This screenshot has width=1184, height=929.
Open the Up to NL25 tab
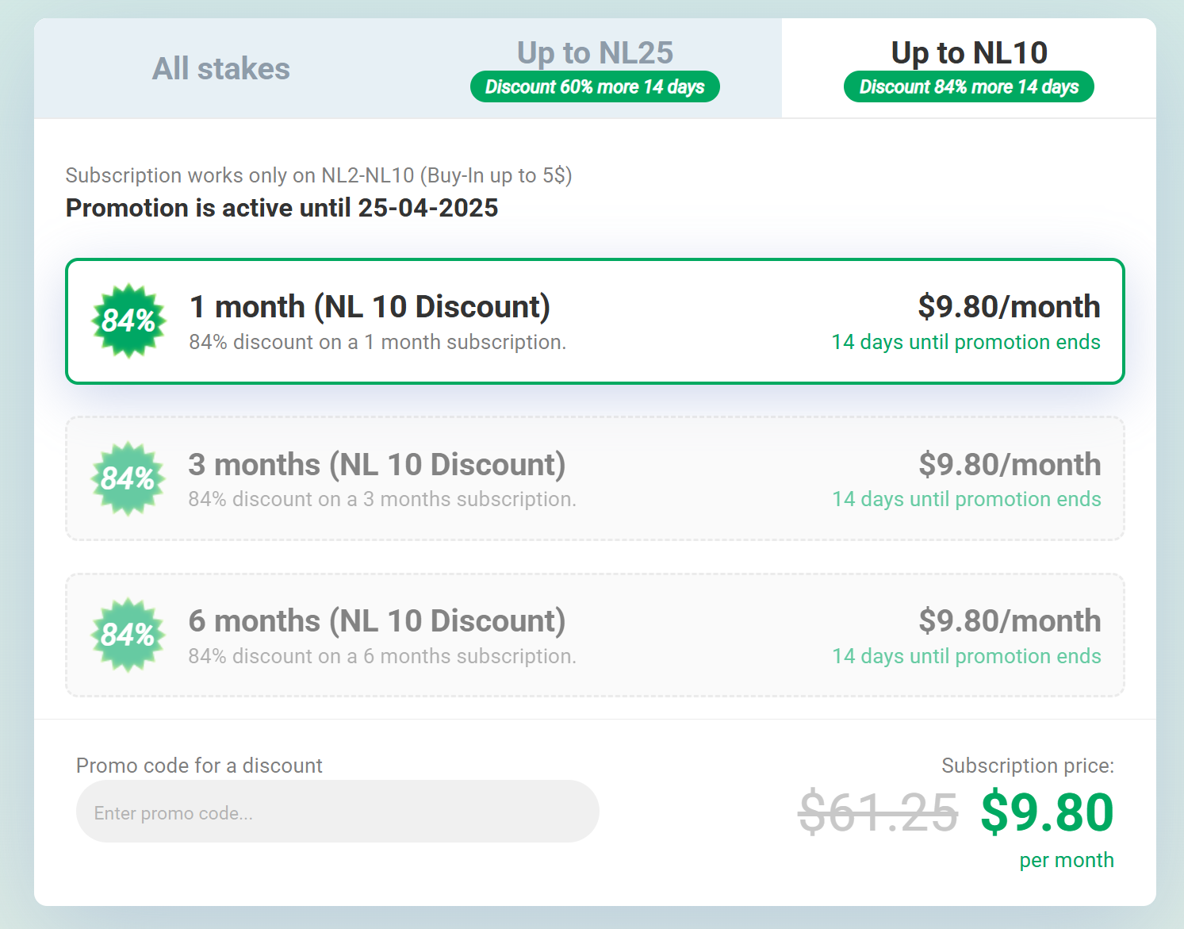tap(595, 53)
